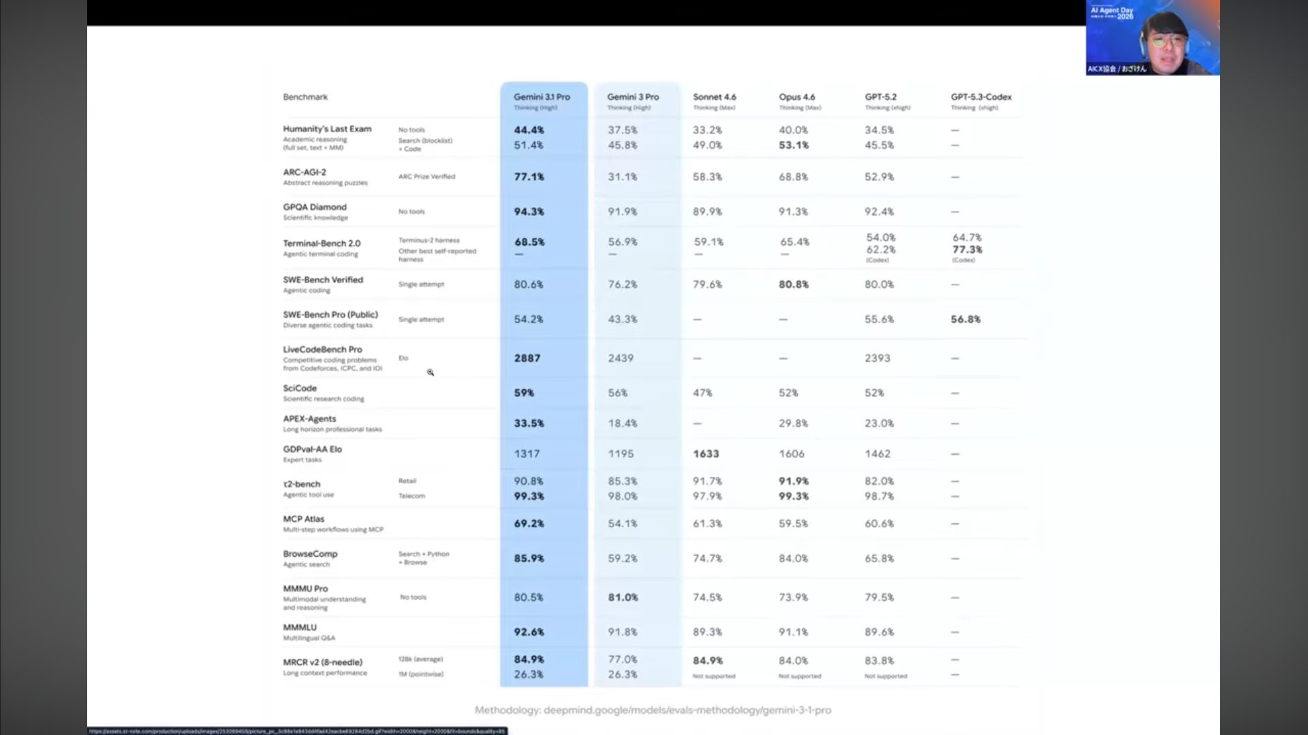The image size is (1308, 735).
Task: Click the GPT-5.3-Codex column header
Action: [x=981, y=97]
